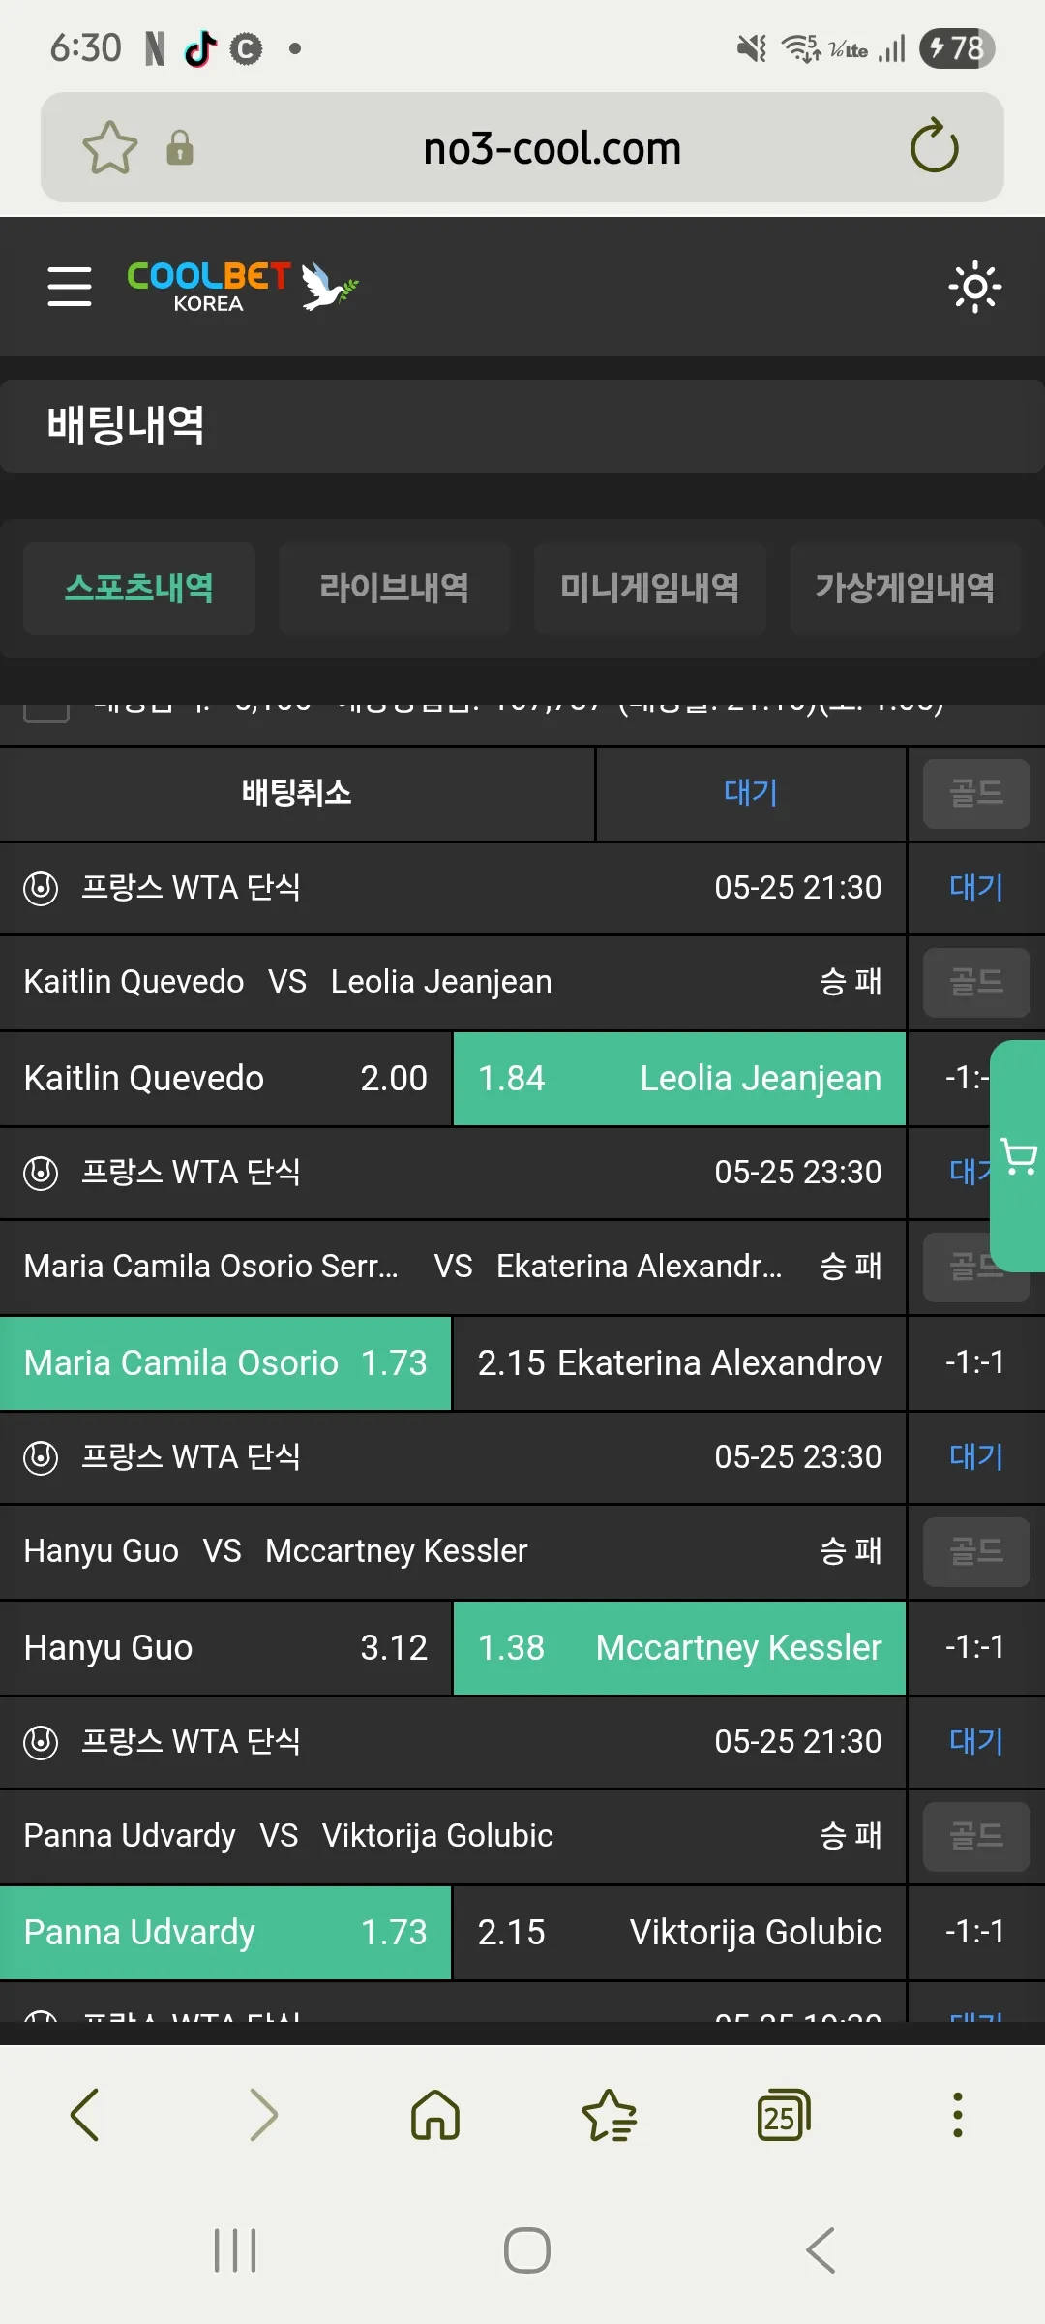Tick the partially hidden bet slip checkbox
Viewport: 1045px width, 2324px height.
46,713
